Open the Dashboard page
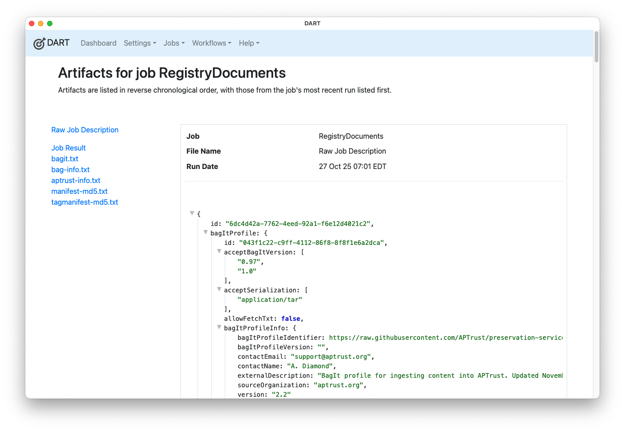 (98, 43)
